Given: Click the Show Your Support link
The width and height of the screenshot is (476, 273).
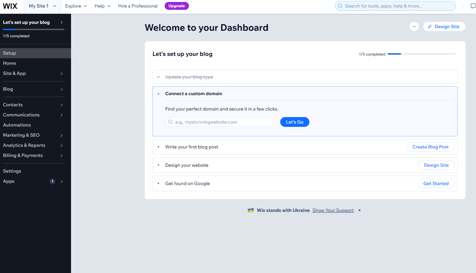Looking at the screenshot, I should pos(333,210).
